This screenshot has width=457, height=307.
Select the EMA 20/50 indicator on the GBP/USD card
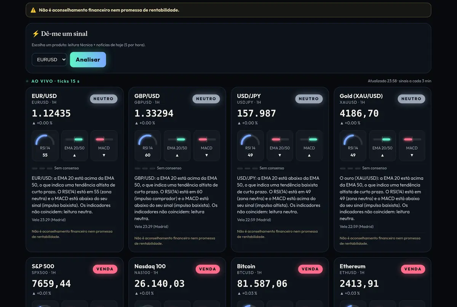[x=177, y=146]
